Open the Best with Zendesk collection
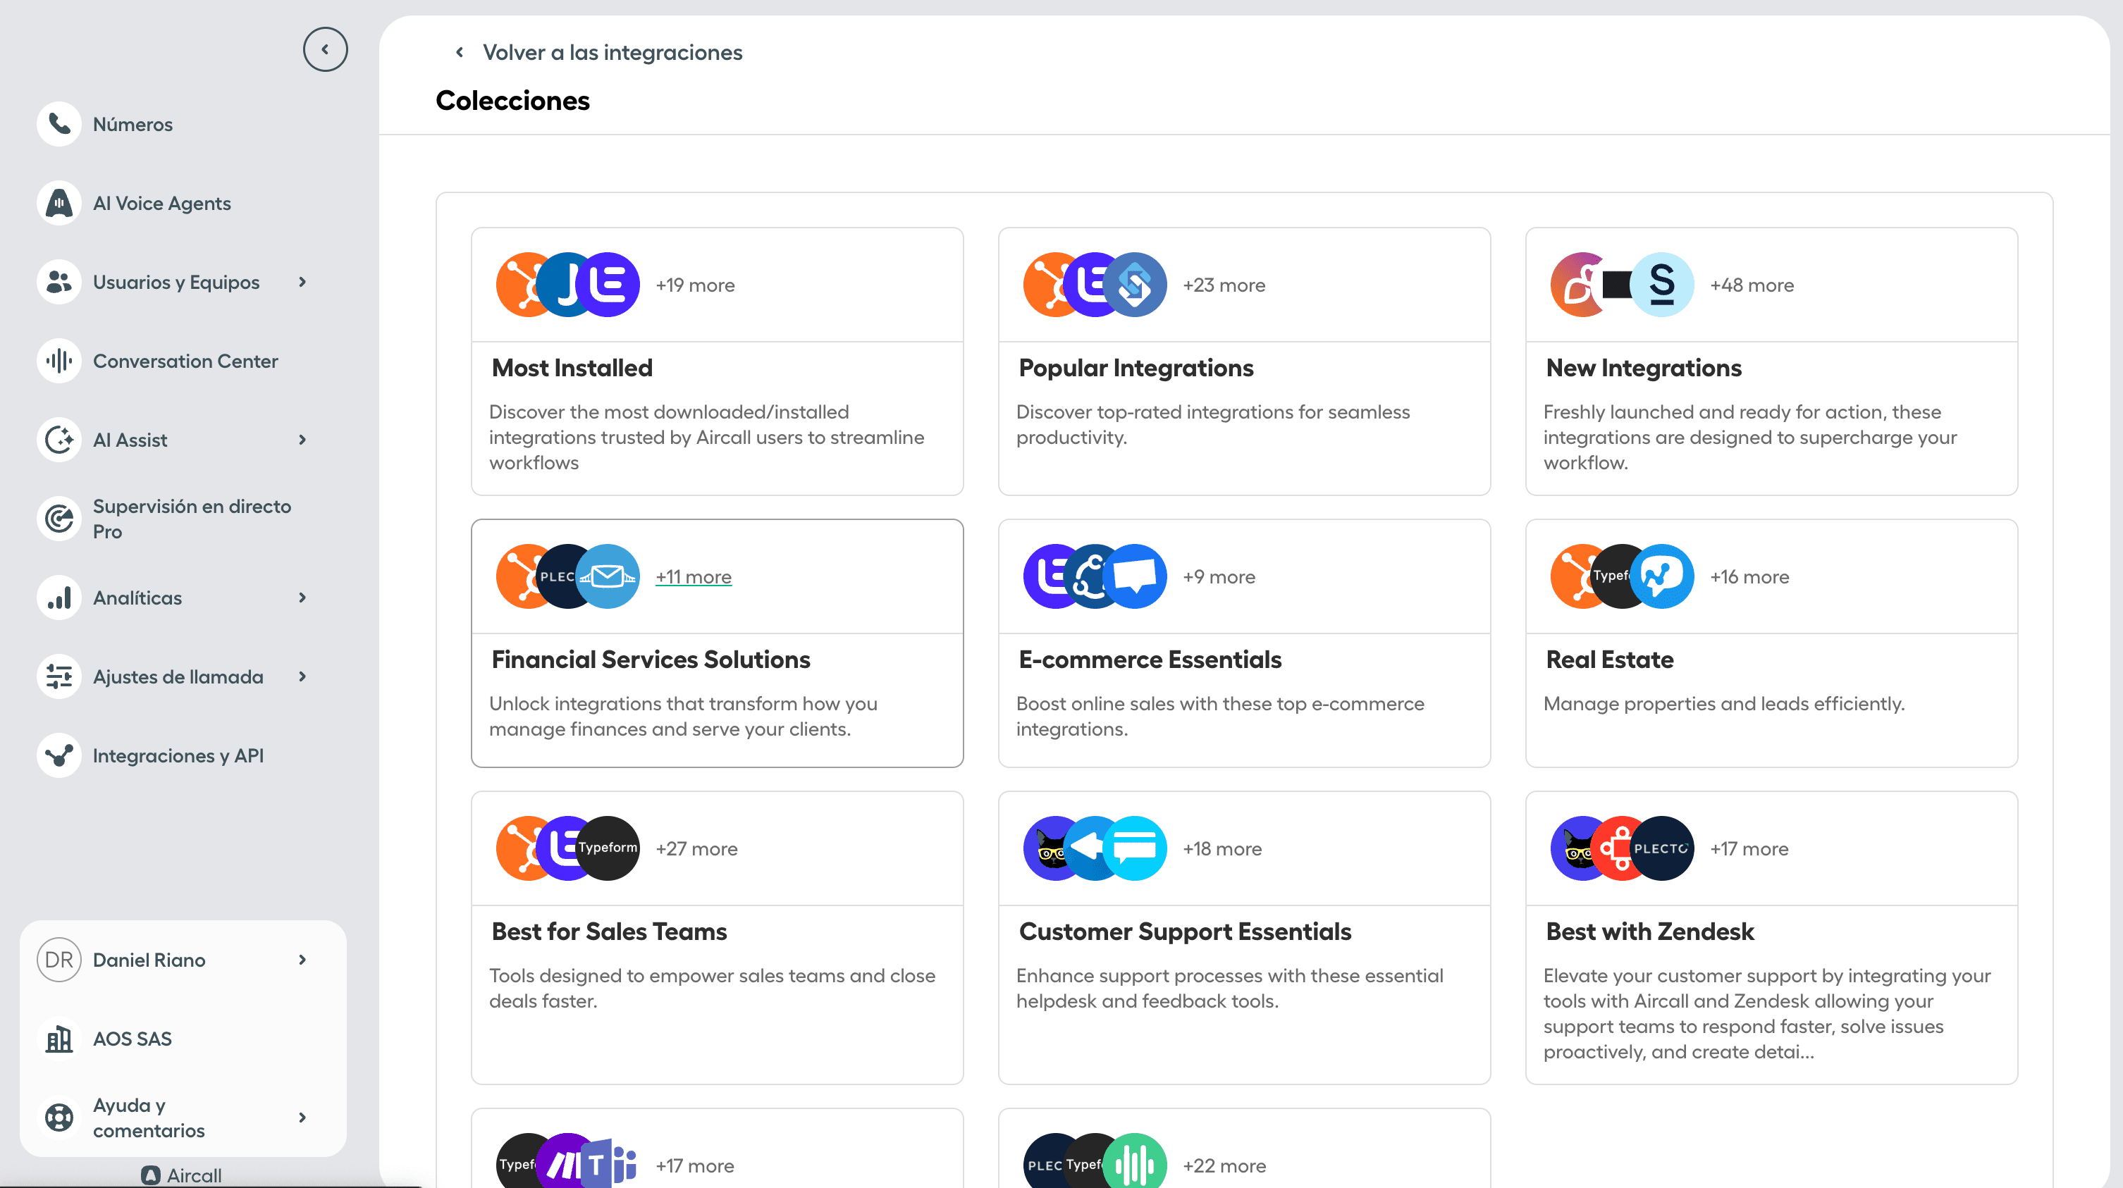Screen dimensions: 2123x1188 1771,932
